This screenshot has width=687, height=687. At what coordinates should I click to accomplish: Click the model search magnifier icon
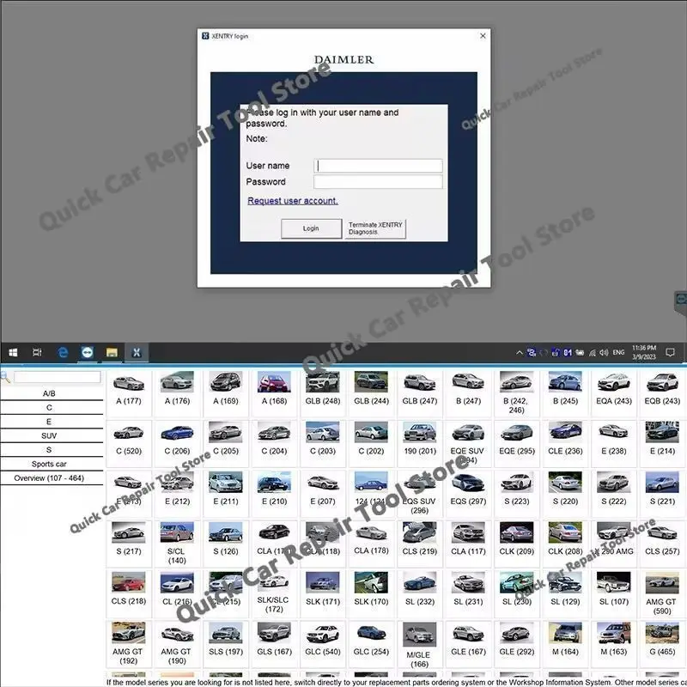pos(6,377)
